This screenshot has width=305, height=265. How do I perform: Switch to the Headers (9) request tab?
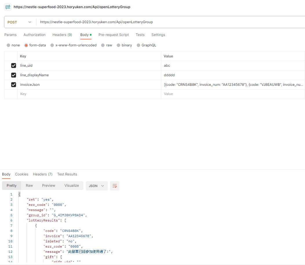pos(62,35)
